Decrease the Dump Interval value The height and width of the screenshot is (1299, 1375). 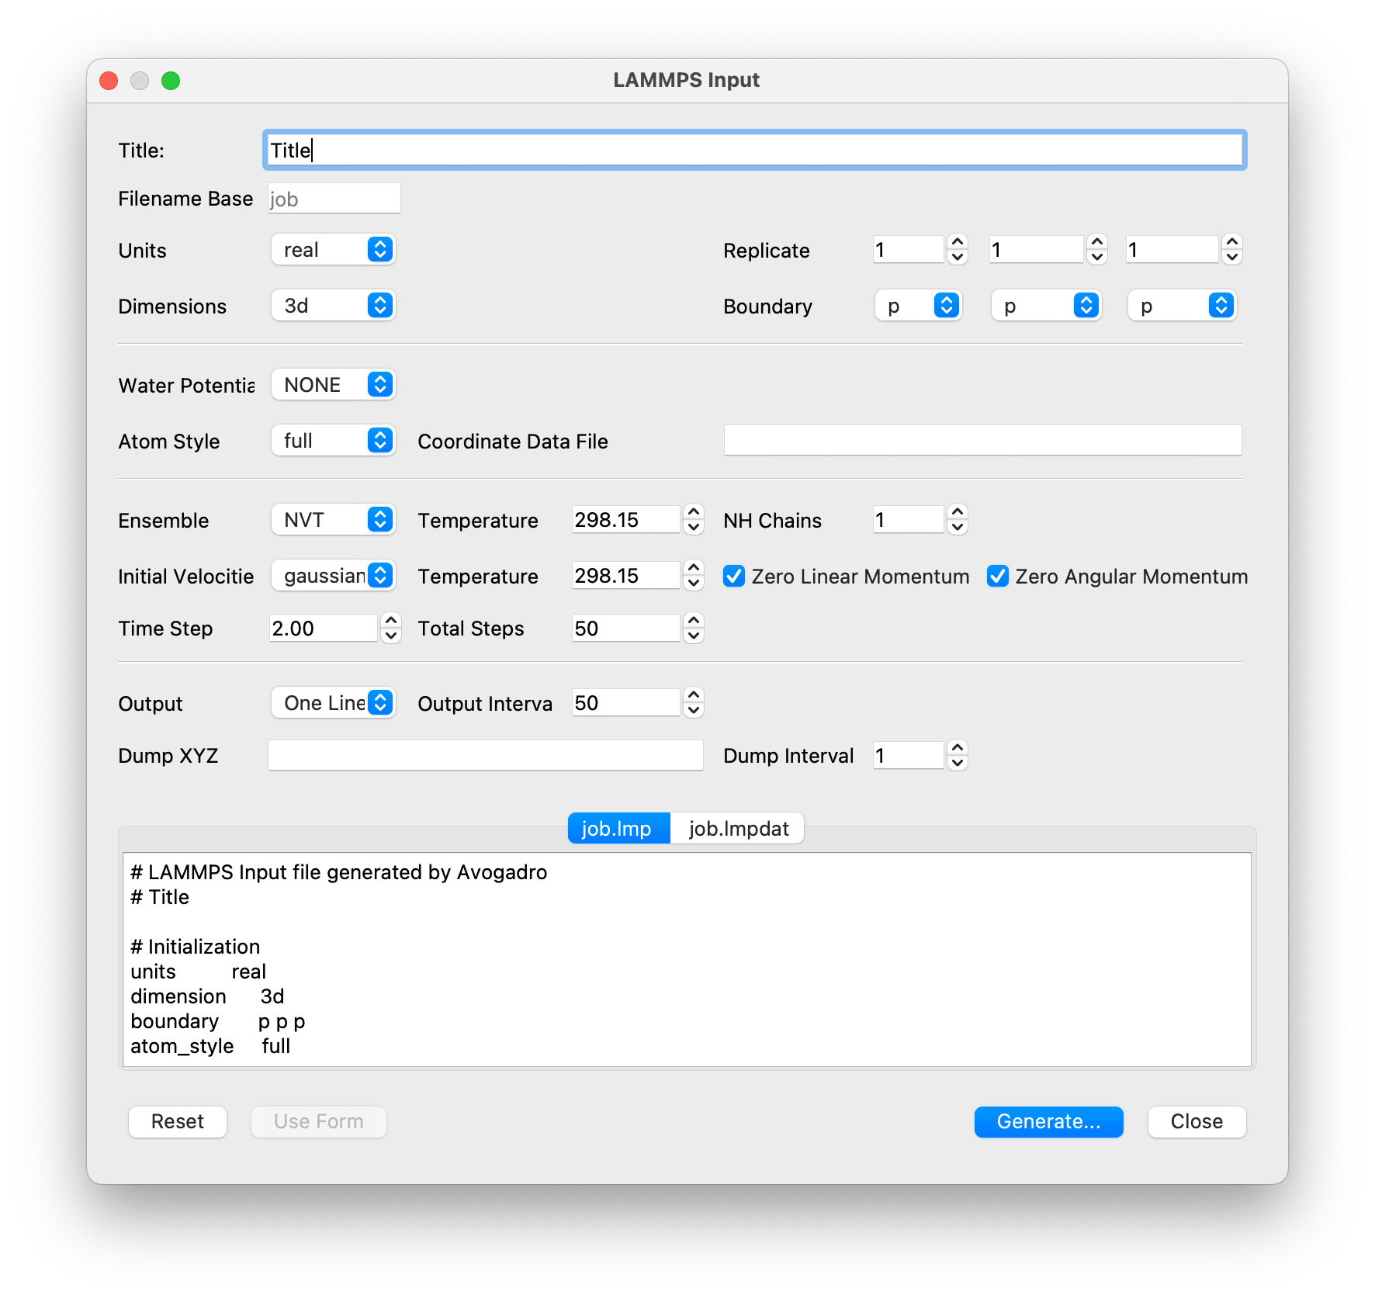[x=958, y=764]
